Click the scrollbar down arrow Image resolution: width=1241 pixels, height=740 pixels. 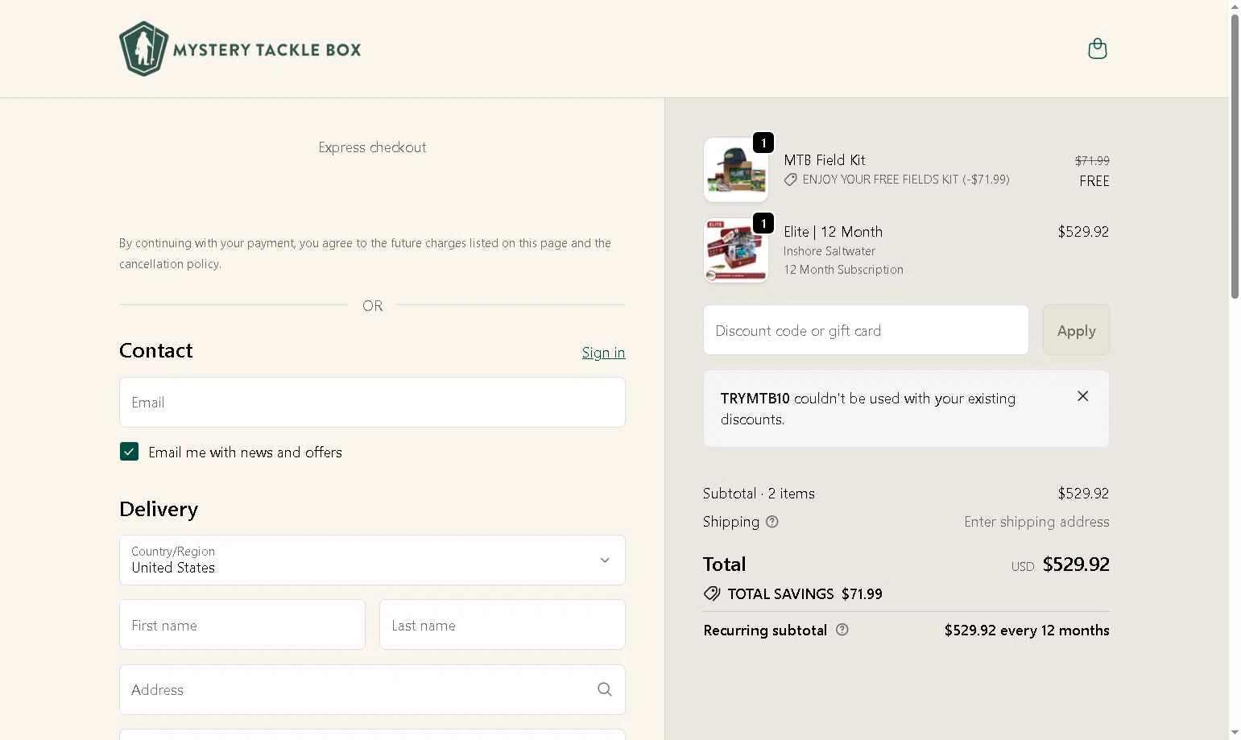click(x=1235, y=733)
